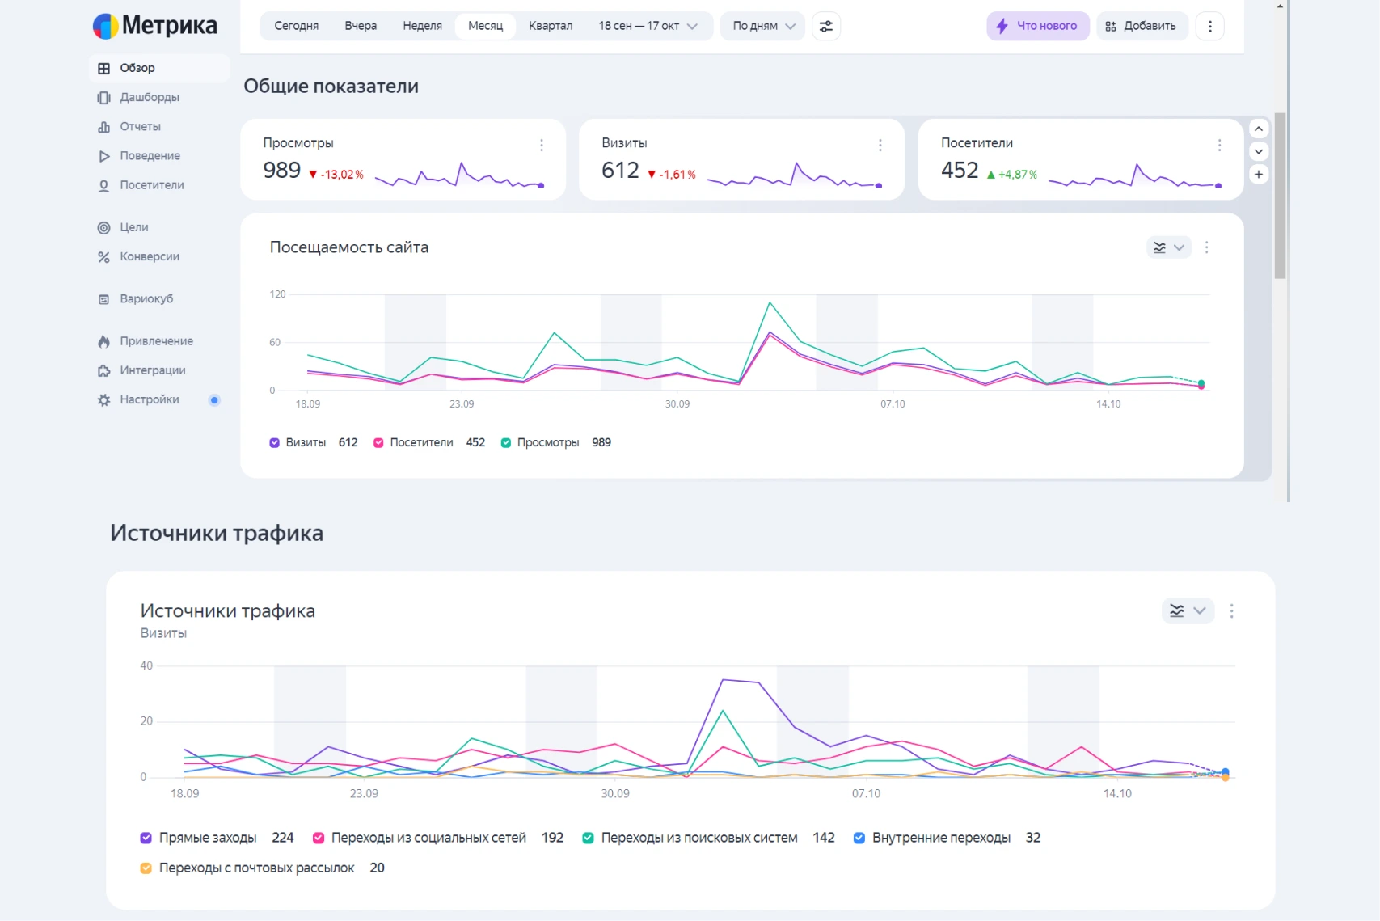The image size is (1380, 921).
Task: Select the Неделя period tab
Action: [422, 26]
